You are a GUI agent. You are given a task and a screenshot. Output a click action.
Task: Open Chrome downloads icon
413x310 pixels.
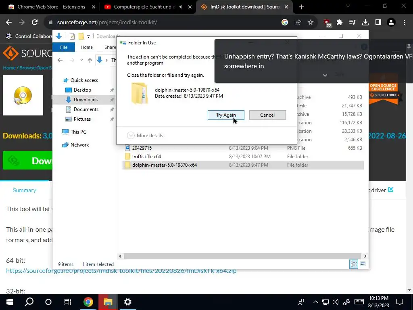pos(365,23)
